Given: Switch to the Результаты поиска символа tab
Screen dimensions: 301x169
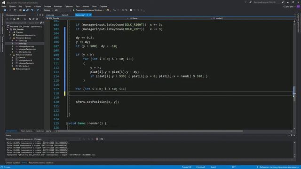Looking at the screenshot, I should click(x=41, y=163).
